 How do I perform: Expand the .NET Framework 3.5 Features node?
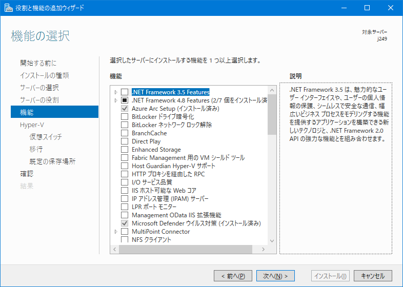pyautogui.click(x=116, y=92)
